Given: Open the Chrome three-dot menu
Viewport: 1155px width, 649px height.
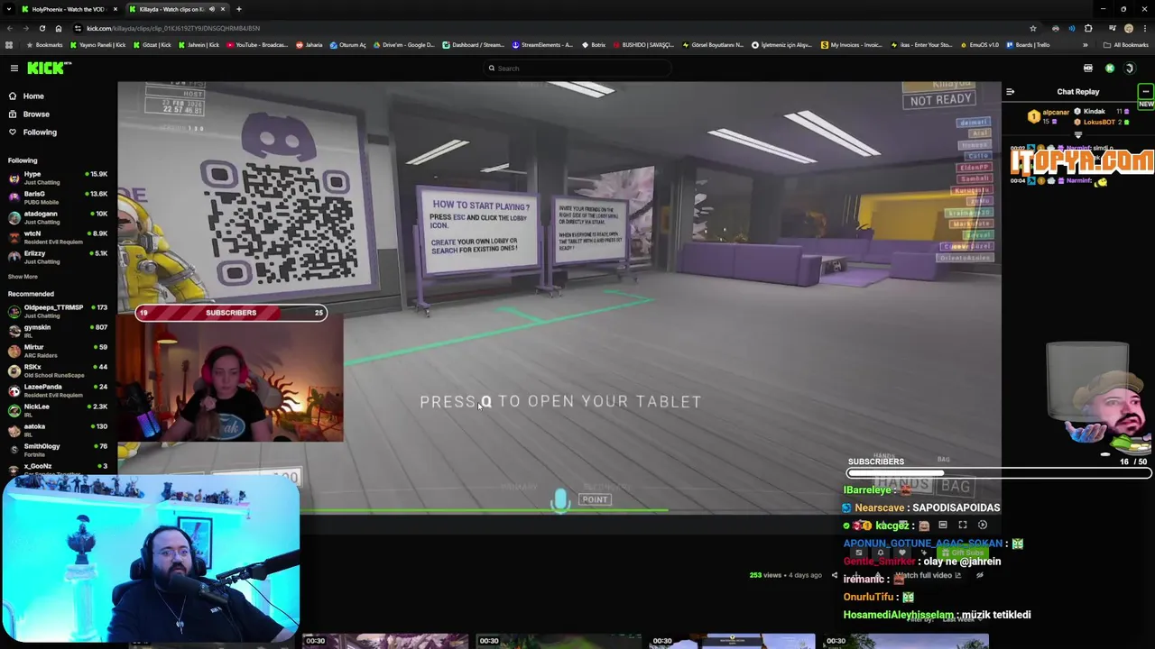Looking at the screenshot, I should pyautogui.click(x=1144, y=28).
